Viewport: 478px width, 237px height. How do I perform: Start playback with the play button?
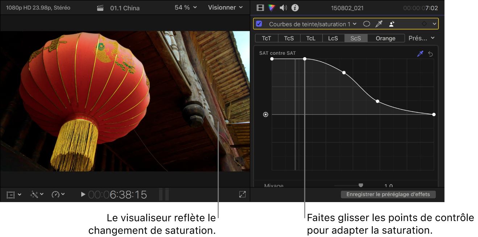[83, 195]
